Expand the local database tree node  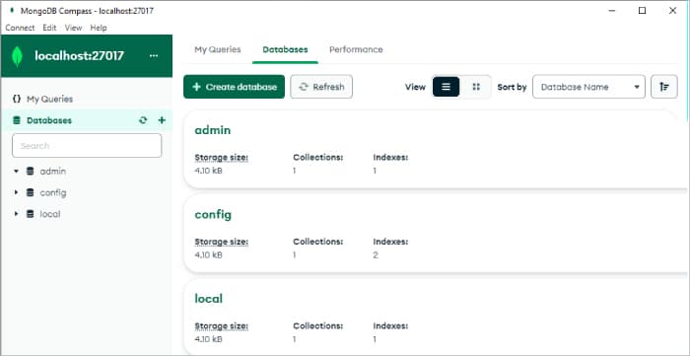pyautogui.click(x=17, y=214)
